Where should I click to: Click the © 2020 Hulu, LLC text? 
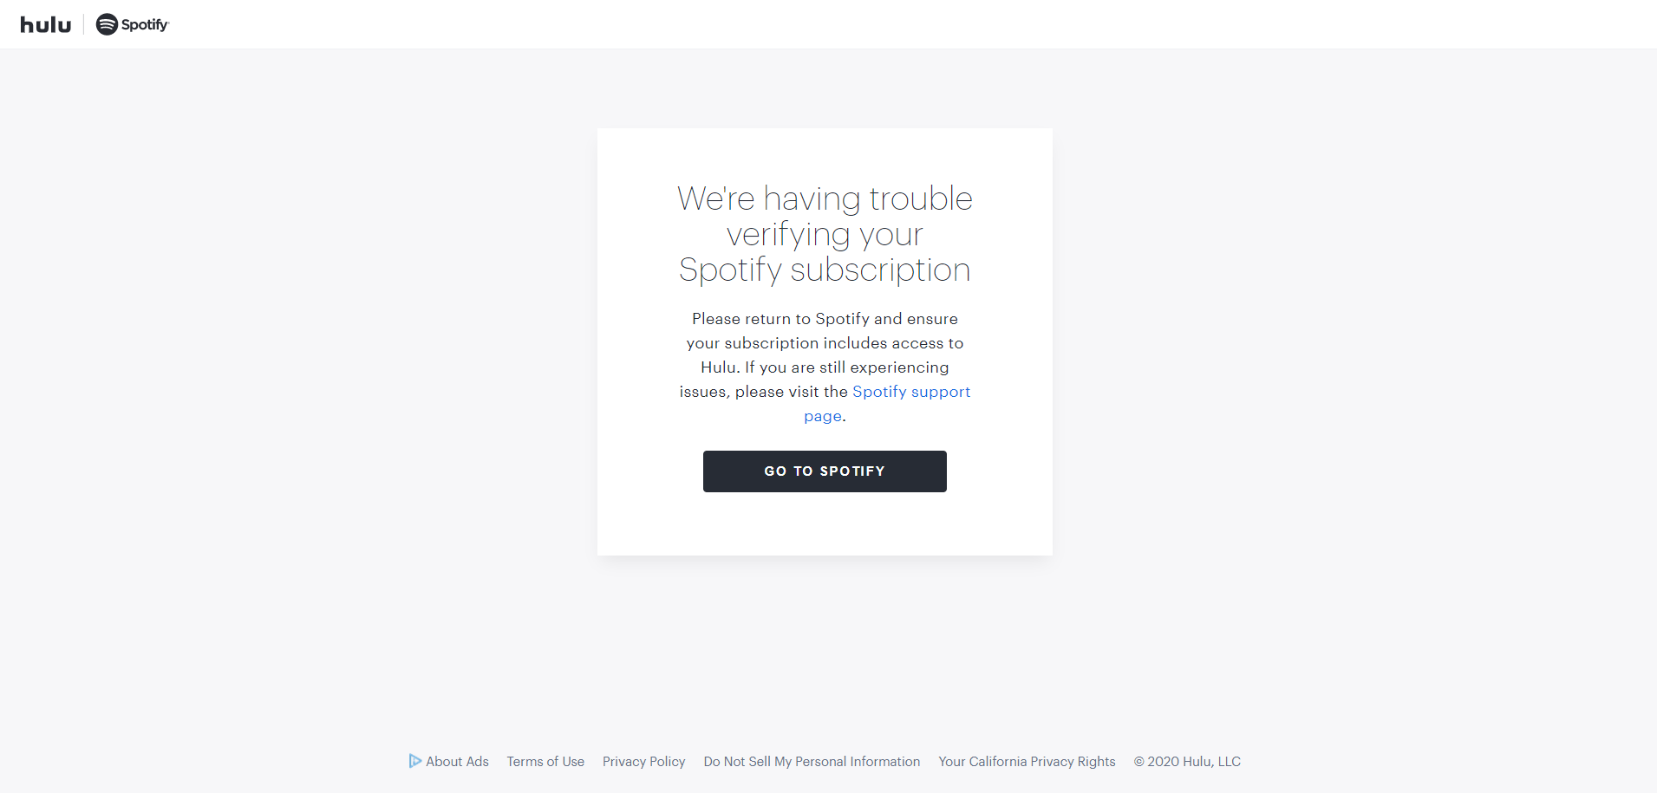1187,762
